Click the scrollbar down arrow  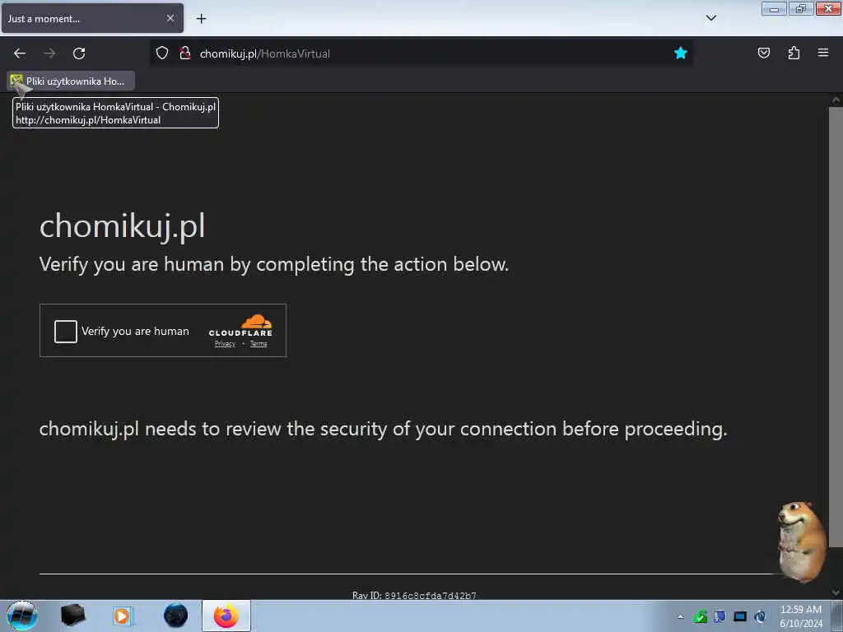(836, 592)
